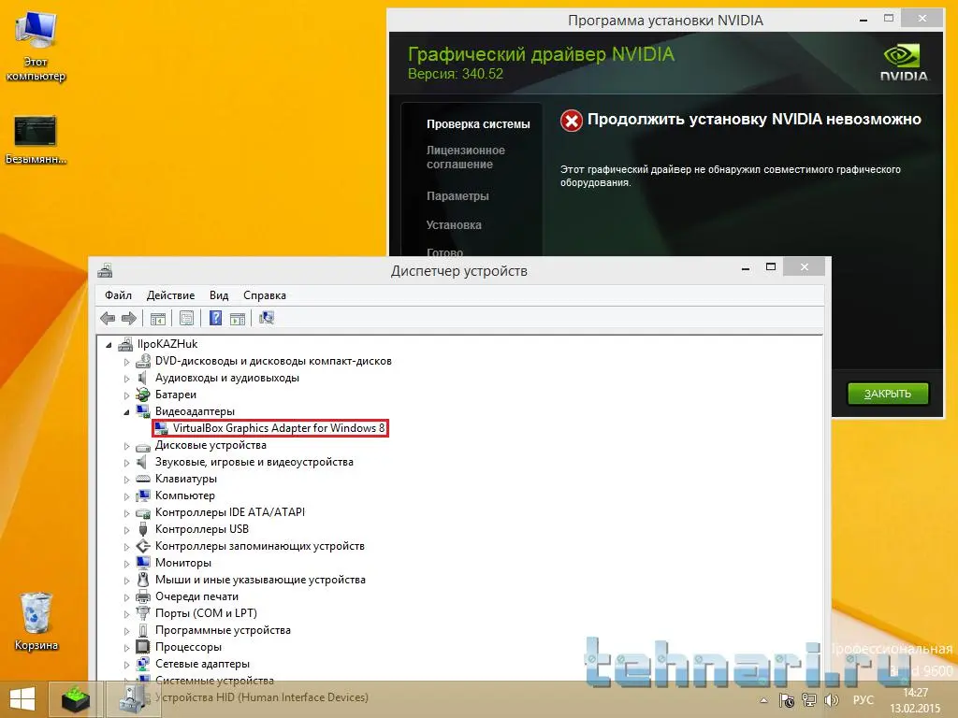Click the Процессоры processor icon

click(143, 647)
